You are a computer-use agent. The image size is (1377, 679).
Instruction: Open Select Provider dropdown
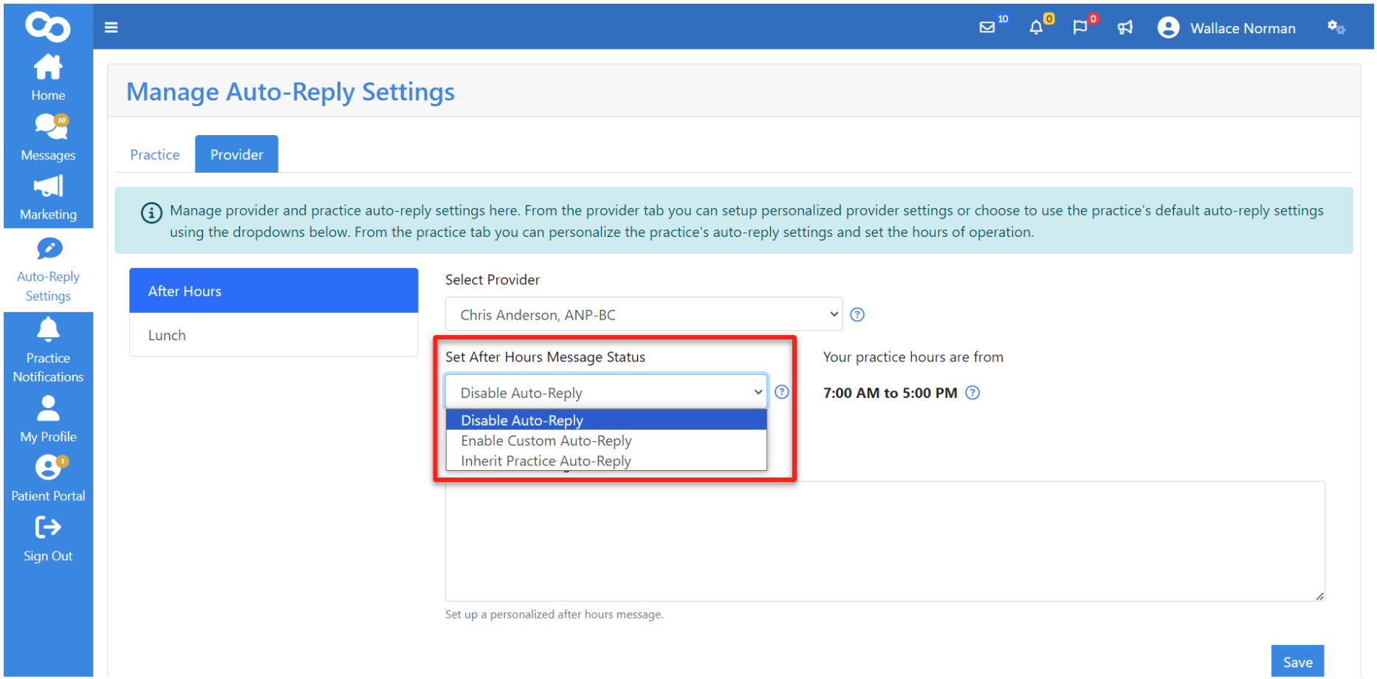point(644,314)
